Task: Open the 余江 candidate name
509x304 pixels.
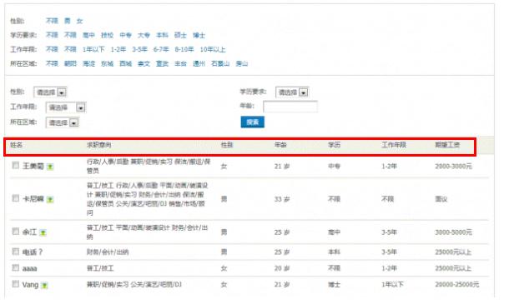Action: pyautogui.click(x=29, y=232)
